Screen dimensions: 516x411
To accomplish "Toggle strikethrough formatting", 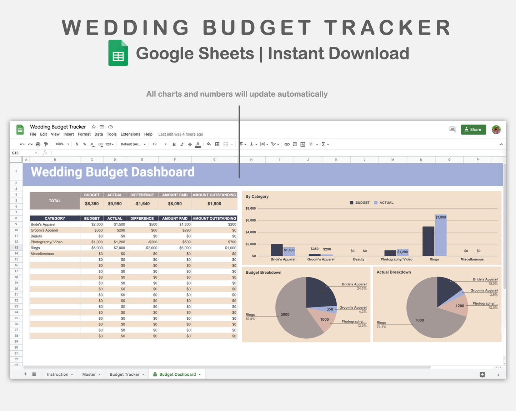I will [x=190, y=144].
